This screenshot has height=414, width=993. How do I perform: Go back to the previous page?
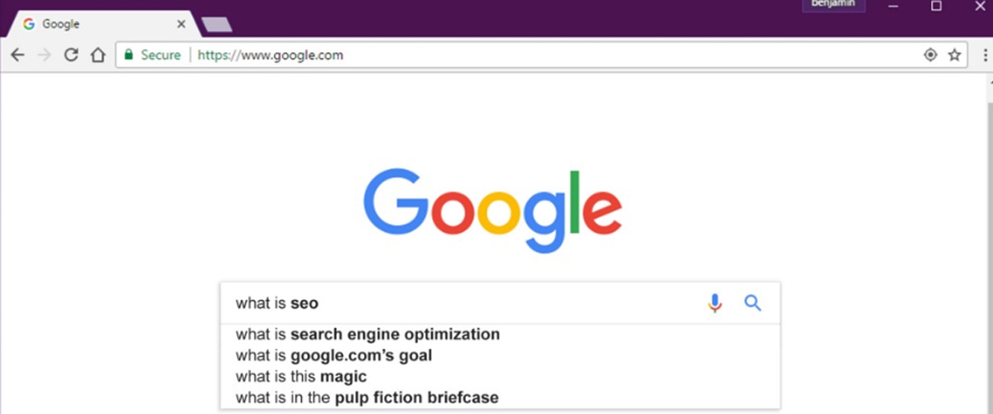(18, 55)
